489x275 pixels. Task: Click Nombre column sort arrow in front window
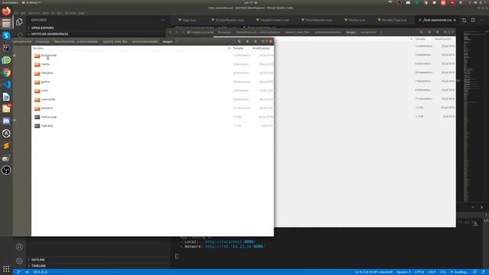(229, 48)
